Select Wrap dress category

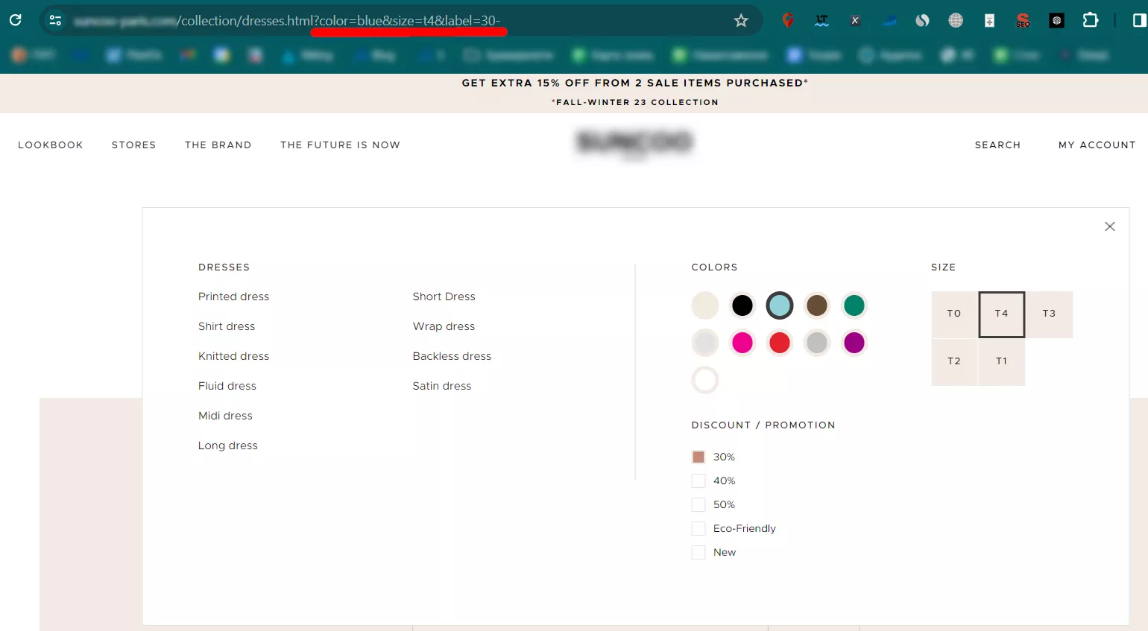point(444,326)
